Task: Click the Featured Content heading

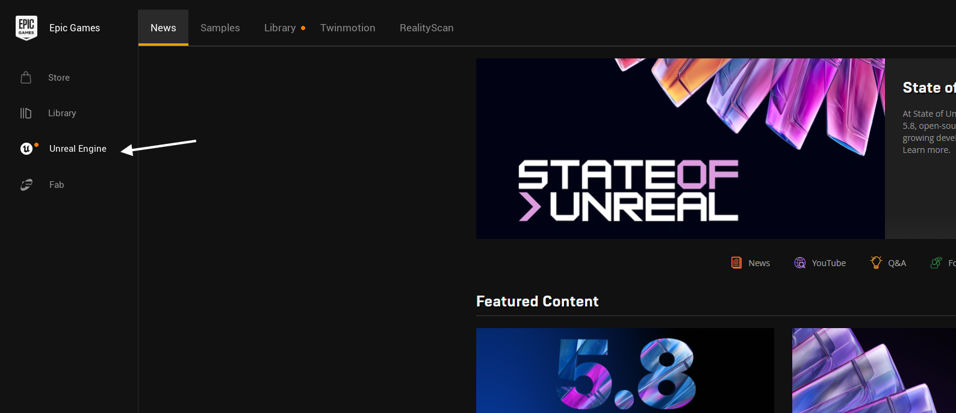Action: [x=538, y=302]
